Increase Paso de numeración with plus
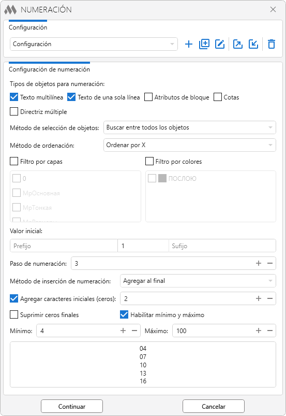The image size is (286, 416). coord(259,263)
